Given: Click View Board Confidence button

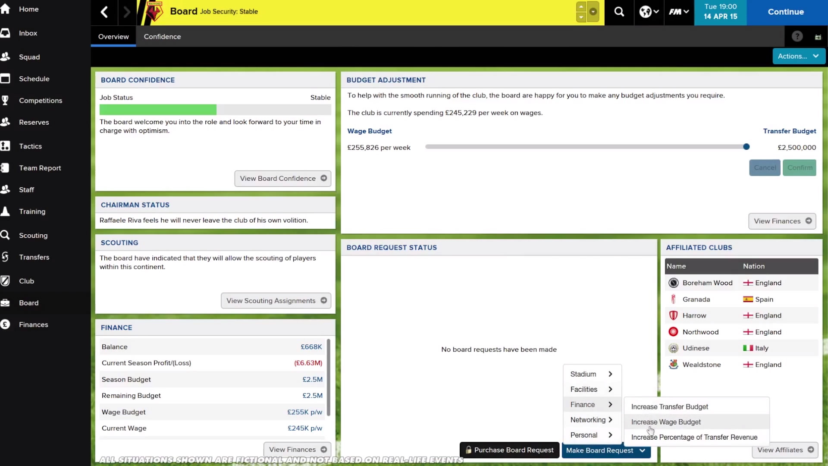Looking at the screenshot, I should click(x=283, y=179).
